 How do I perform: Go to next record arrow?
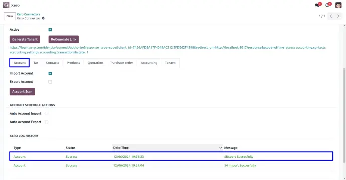point(338,16)
